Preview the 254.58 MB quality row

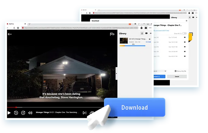(x=185, y=52)
